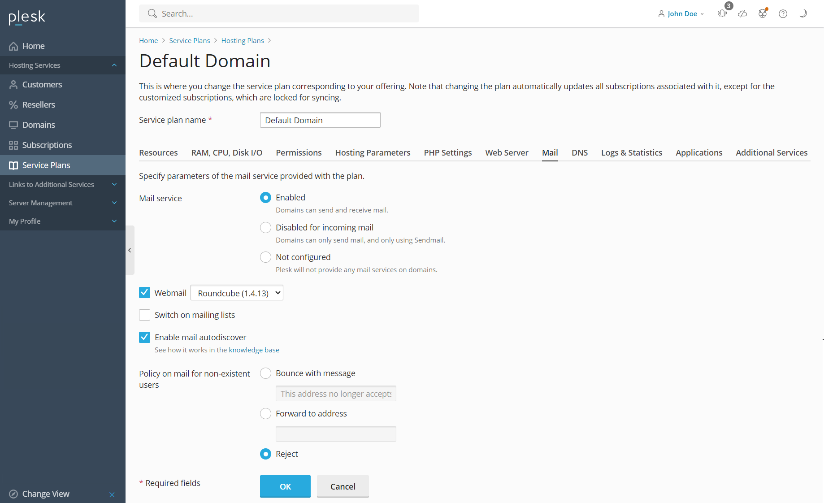Image resolution: width=824 pixels, height=503 pixels.
Task: Toggle dark mode with the moon icon
Action: coord(803,13)
